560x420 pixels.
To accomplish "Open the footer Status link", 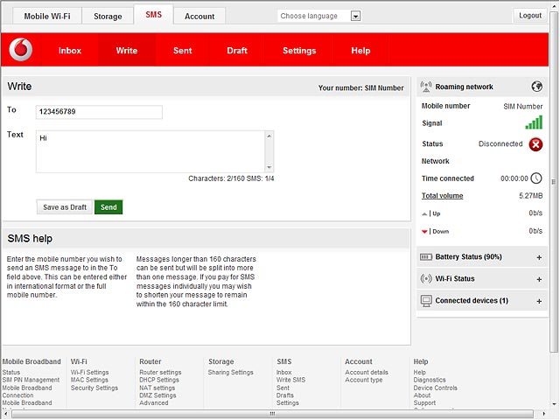I will click(x=11, y=373).
